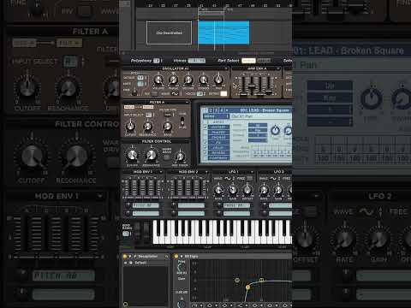The height and width of the screenshot is (308, 411).
Task: Click the MOD ENV 1 first modulation amount knob
Action: tap(128, 205)
